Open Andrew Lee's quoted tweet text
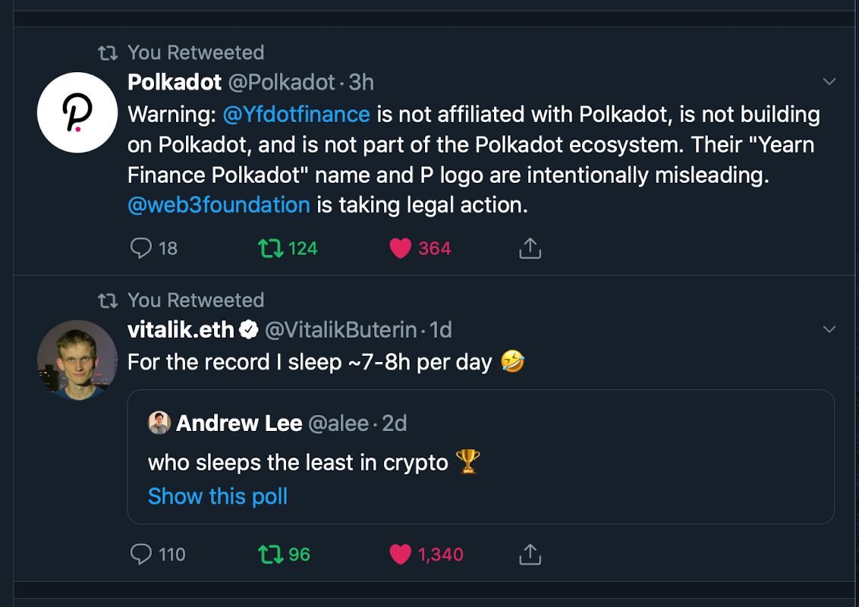Screen dimensions: 859x607 click(298, 462)
